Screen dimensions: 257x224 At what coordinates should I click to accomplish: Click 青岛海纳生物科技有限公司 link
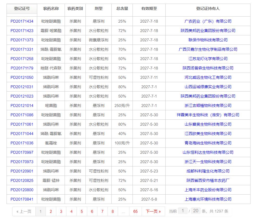208,143
